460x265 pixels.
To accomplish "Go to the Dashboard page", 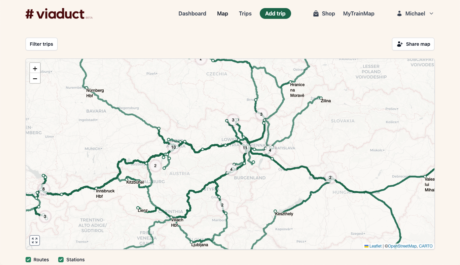I will pos(192,13).
